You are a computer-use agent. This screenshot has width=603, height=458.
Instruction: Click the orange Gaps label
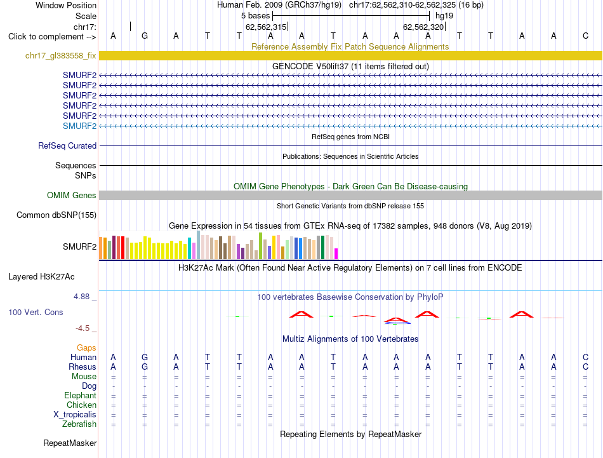click(x=86, y=348)
